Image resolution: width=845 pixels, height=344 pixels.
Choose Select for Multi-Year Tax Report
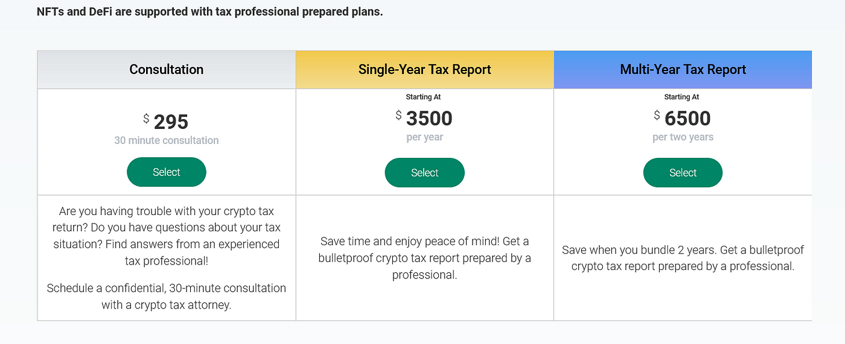pyautogui.click(x=683, y=173)
